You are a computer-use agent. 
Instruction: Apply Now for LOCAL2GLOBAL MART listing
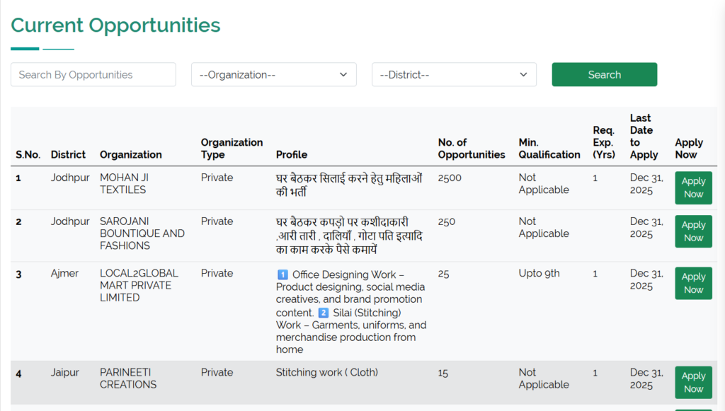click(693, 284)
